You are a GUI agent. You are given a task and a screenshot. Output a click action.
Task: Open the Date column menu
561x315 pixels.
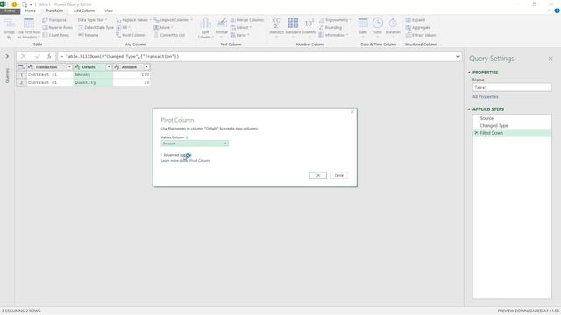pos(363,27)
